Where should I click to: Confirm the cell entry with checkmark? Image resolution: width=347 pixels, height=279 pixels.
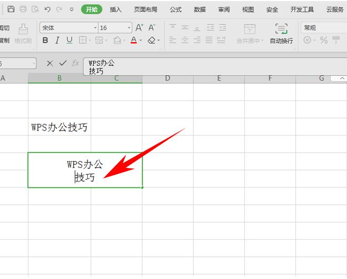tap(63, 63)
